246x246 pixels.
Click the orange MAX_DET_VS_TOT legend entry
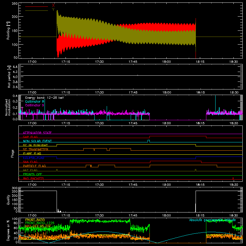pos(38,226)
